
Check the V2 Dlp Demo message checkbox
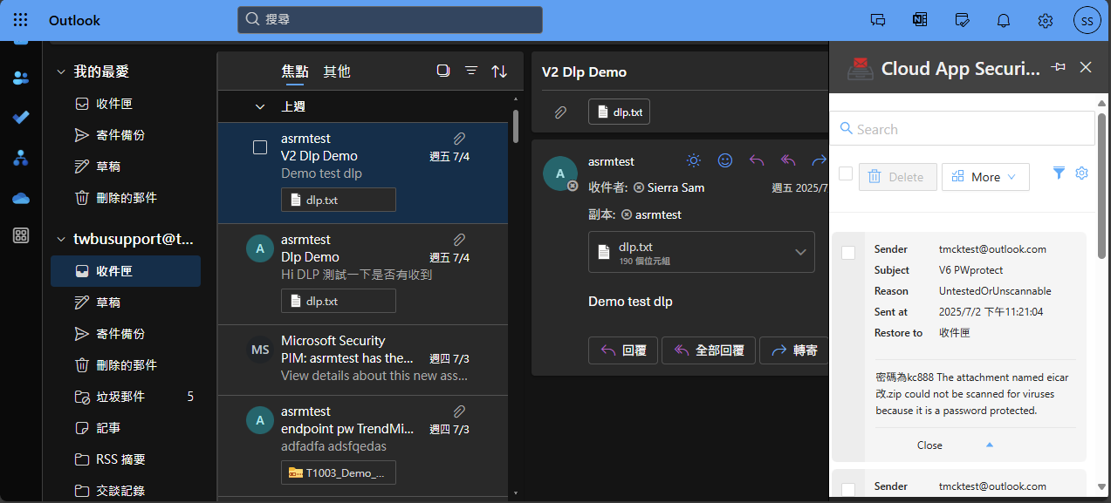coord(260,147)
